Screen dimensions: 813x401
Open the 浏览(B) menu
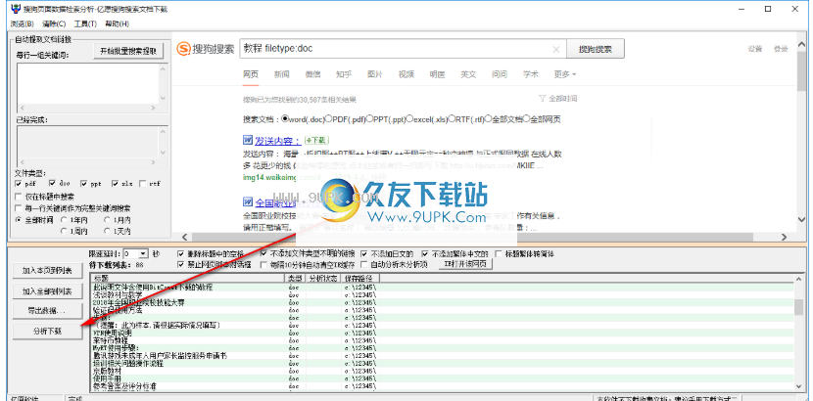[x=23, y=23]
